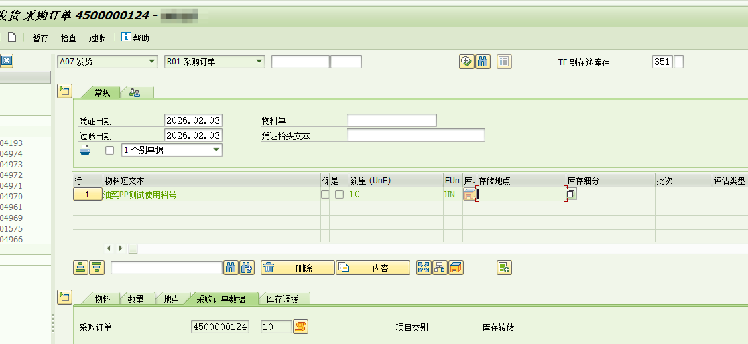Click the sort descending icon below item table

click(97, 268)
